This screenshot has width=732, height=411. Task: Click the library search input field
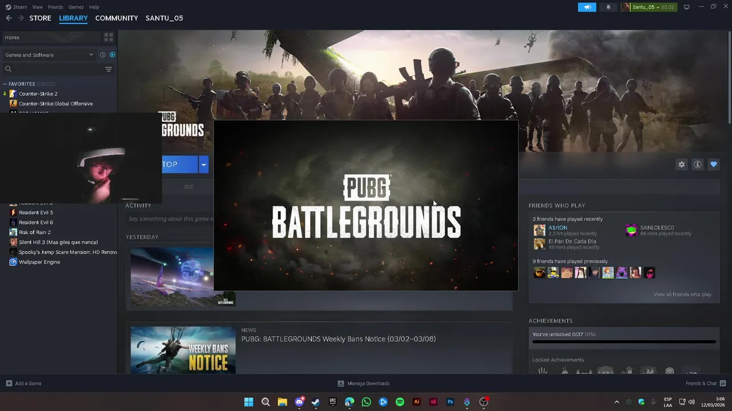tap(57, 69)
